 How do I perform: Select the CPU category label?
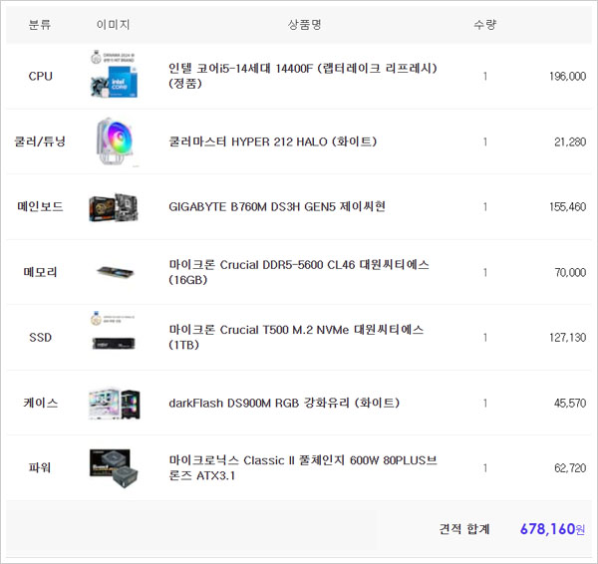[x=40, y=77]
